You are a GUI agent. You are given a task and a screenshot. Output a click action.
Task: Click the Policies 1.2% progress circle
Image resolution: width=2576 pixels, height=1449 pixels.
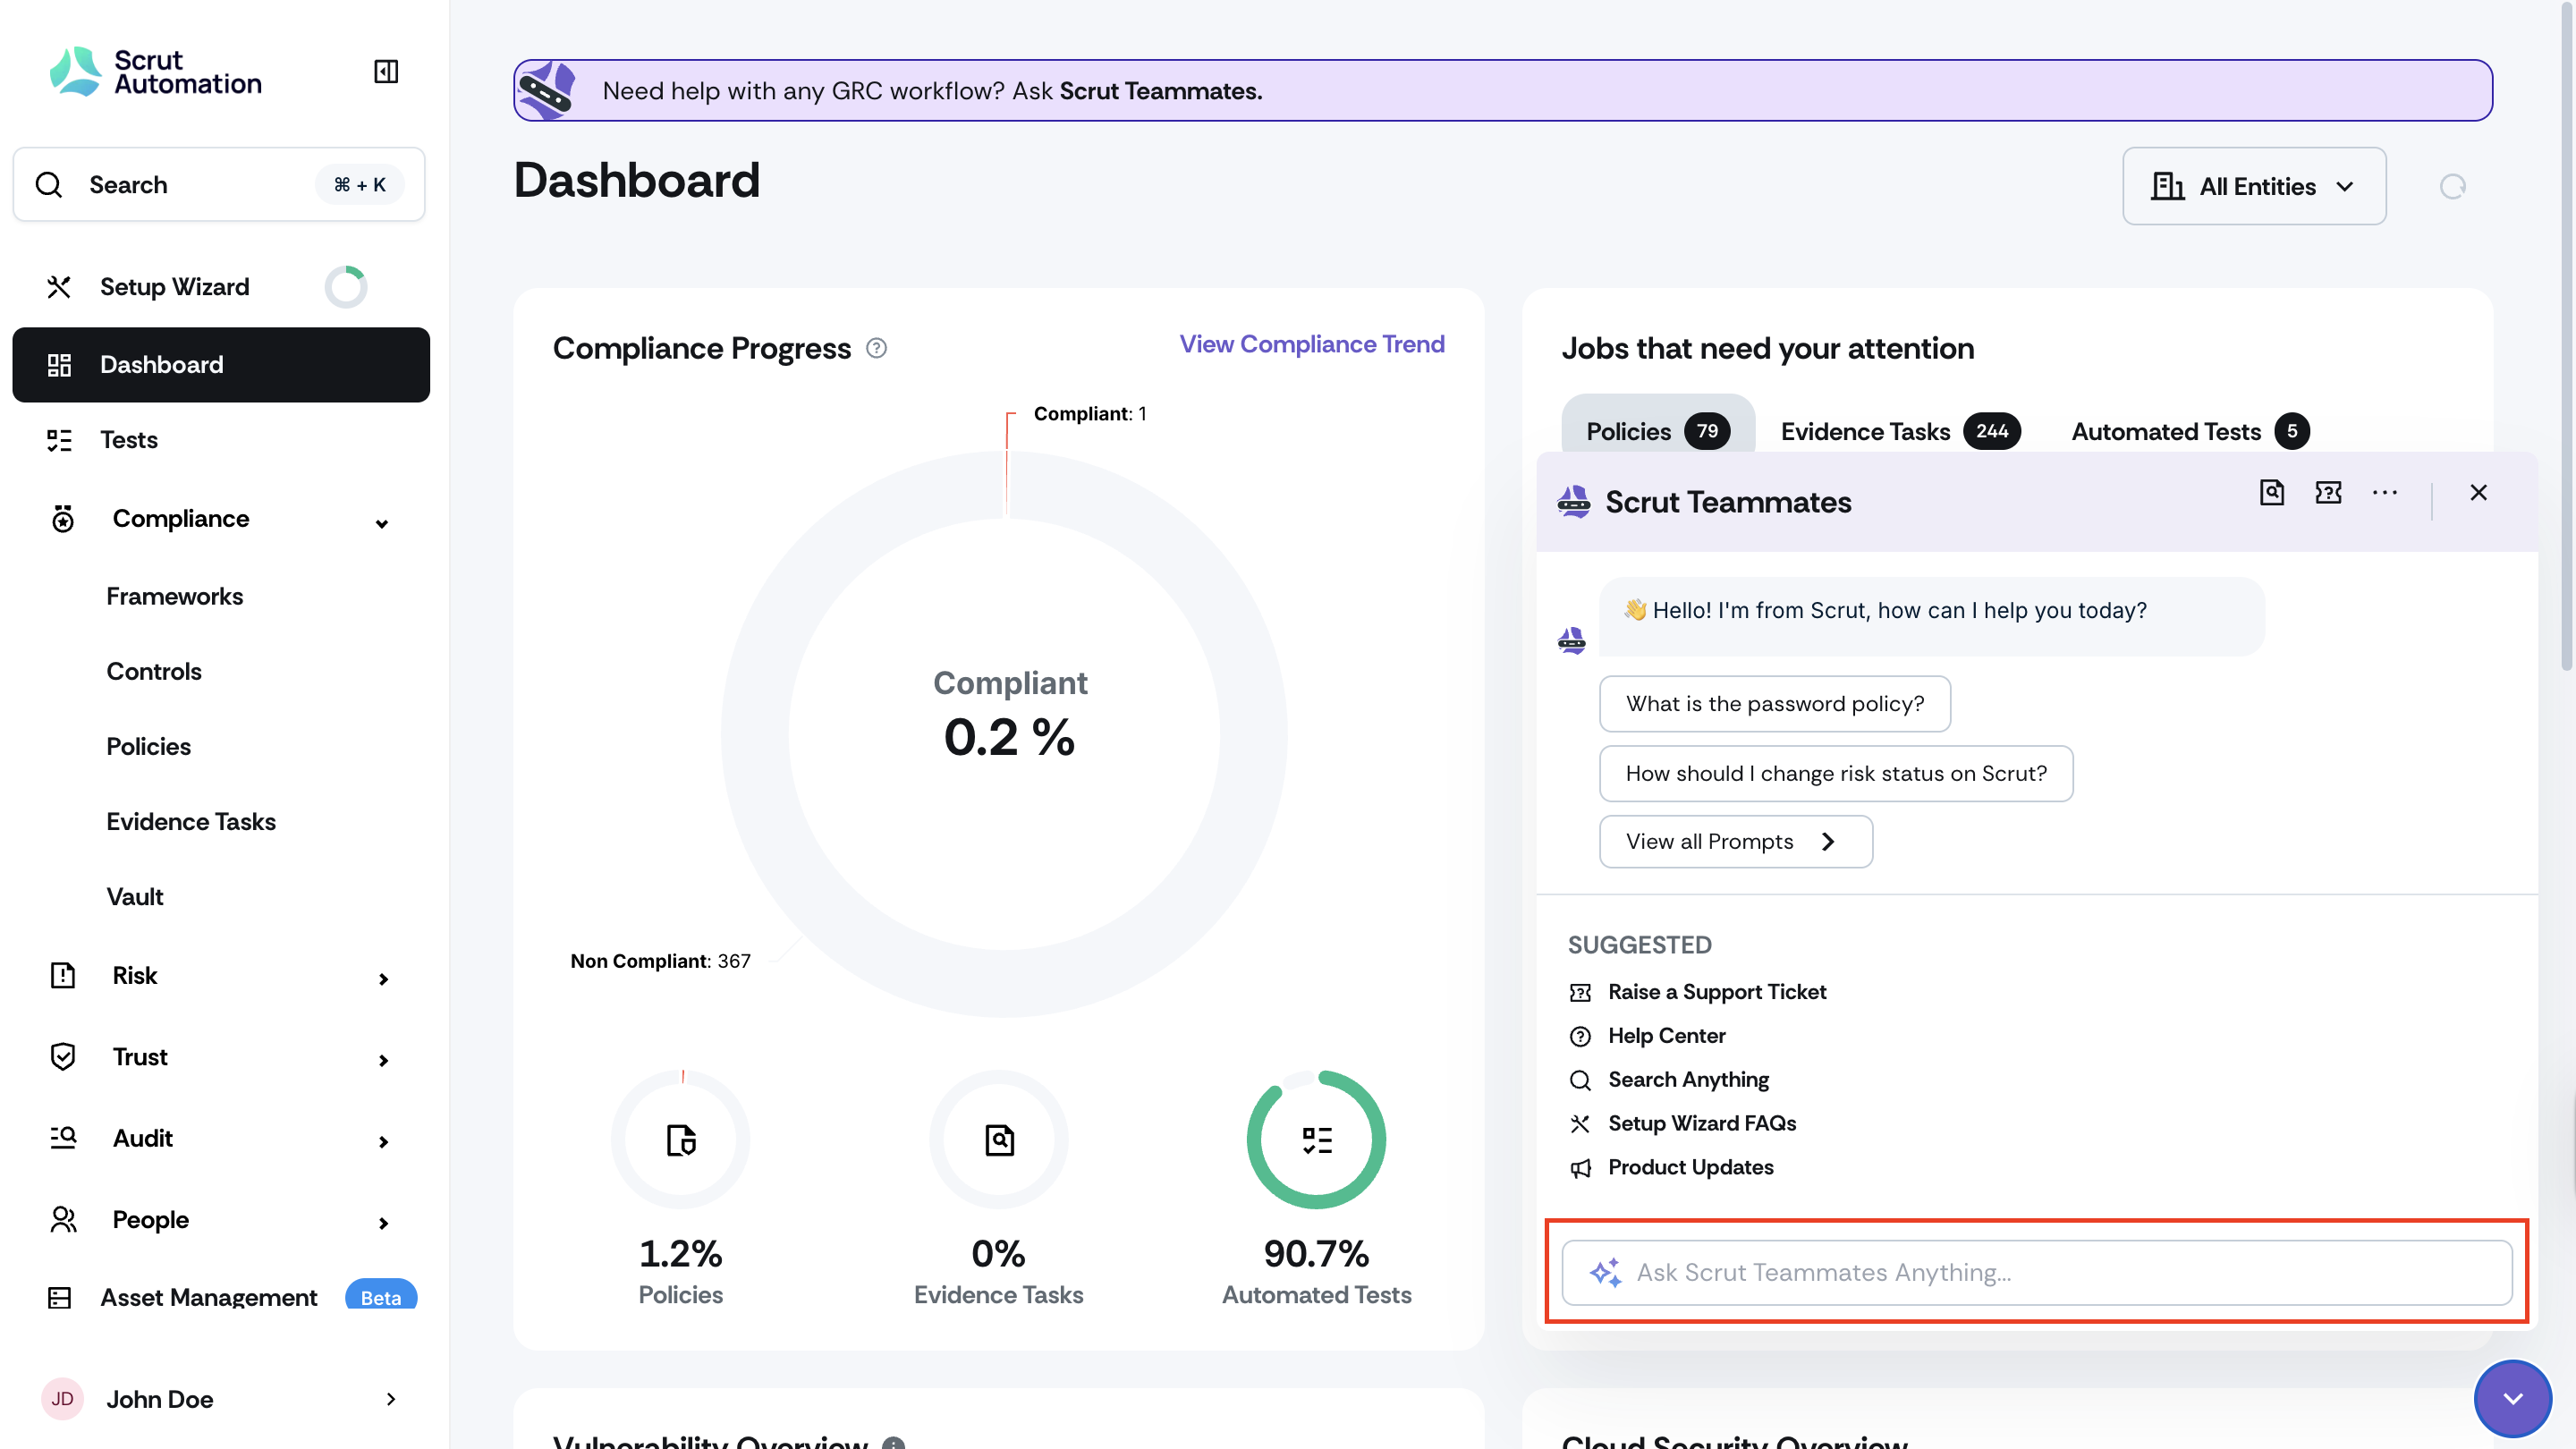pyautogui.click(x=681, y=1139)
